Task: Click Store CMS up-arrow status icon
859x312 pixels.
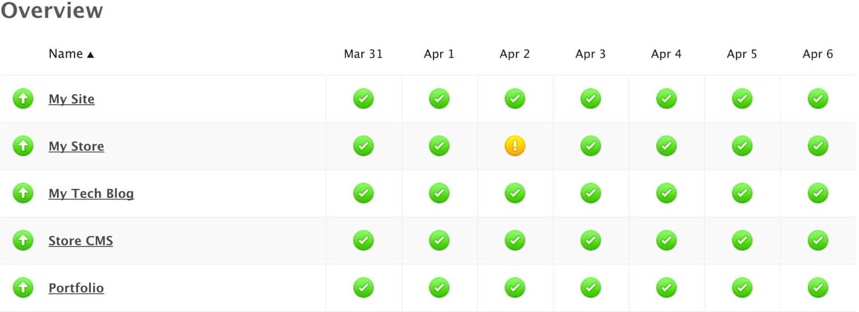Action: point(23,241)
